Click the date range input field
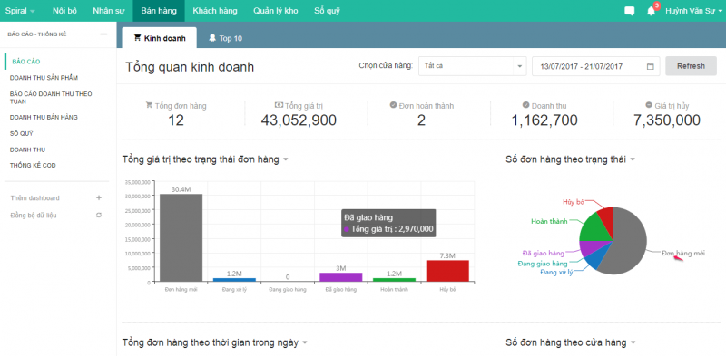Image resolution: width=726 pixels, height=356 pixels. pos(595,66)
